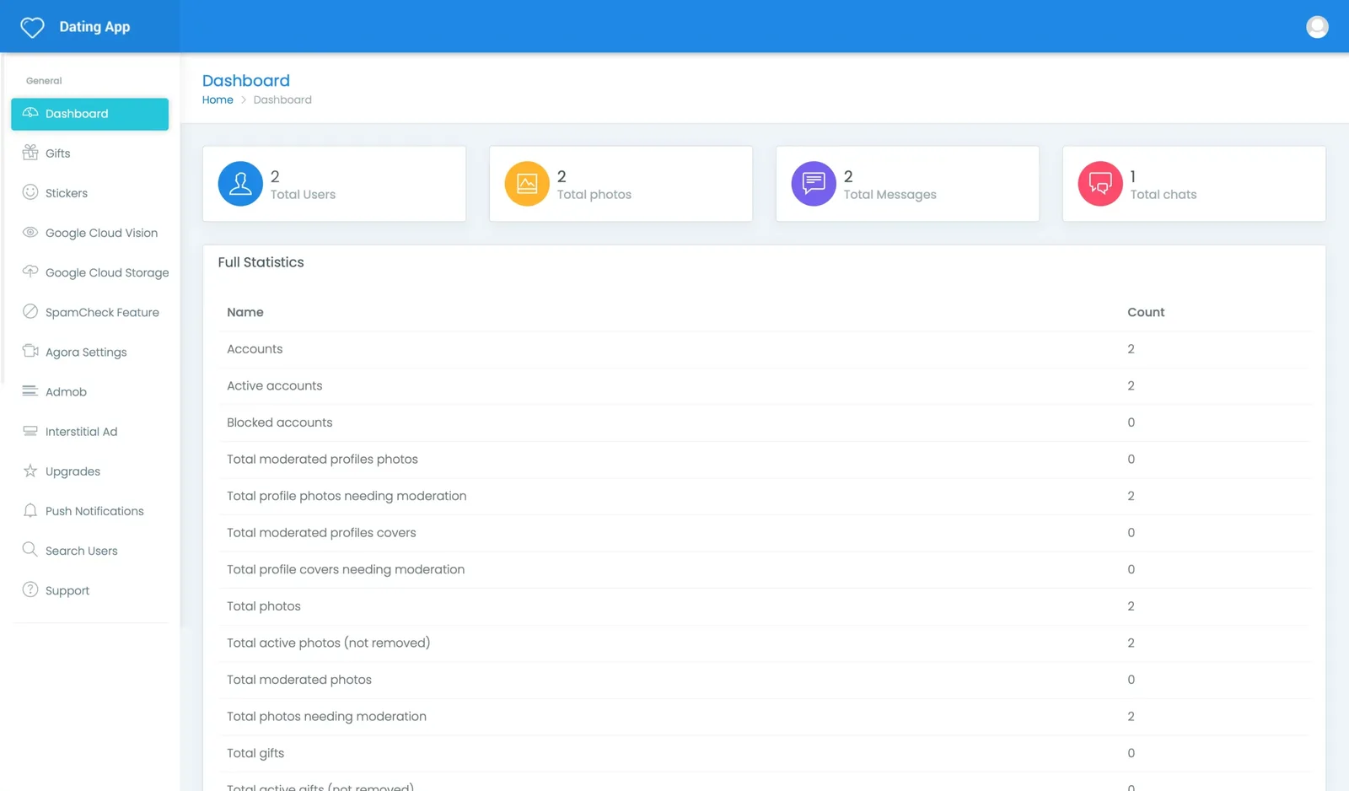Click the Home breadcrumb link

[x=218, y=100]
